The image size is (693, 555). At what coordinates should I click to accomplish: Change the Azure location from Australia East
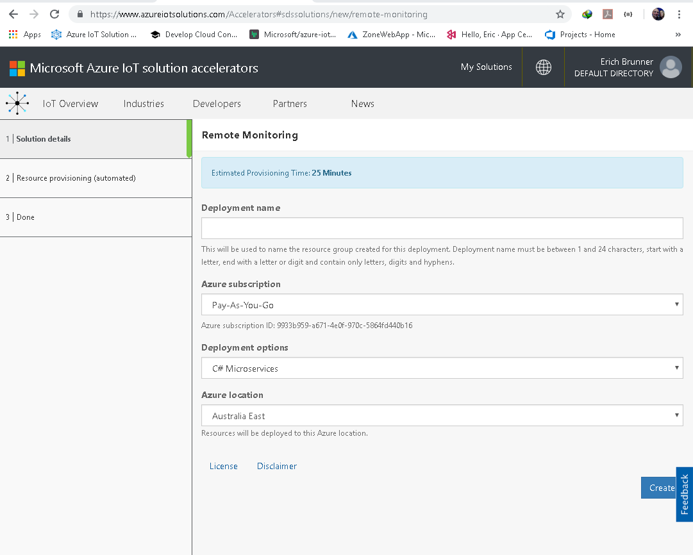tap(442, 415)
